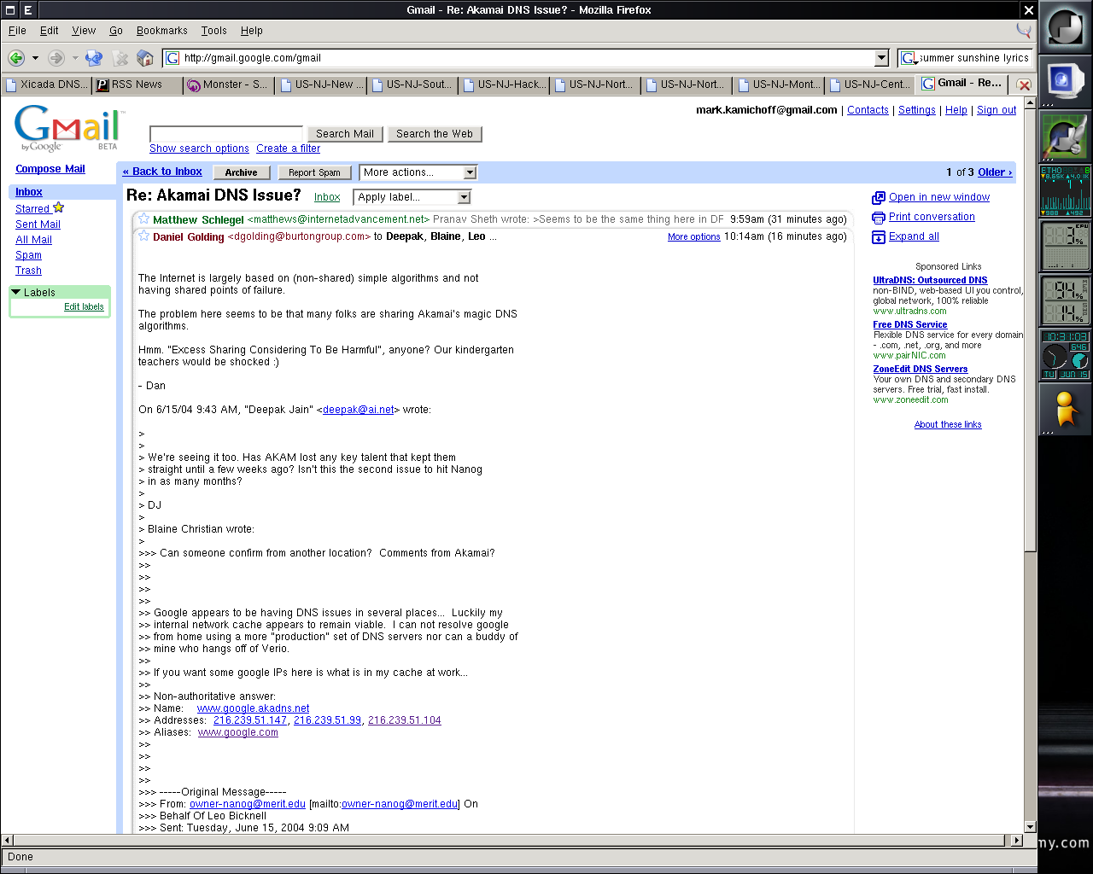The image size is (1093, 874).
Task: Click the ETH0 network monitor dockapp
Action: (1065, 190)
